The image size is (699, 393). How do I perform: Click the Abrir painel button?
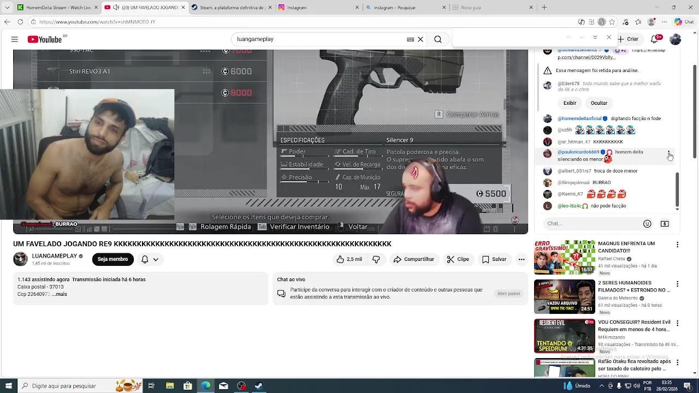point(508,294)
